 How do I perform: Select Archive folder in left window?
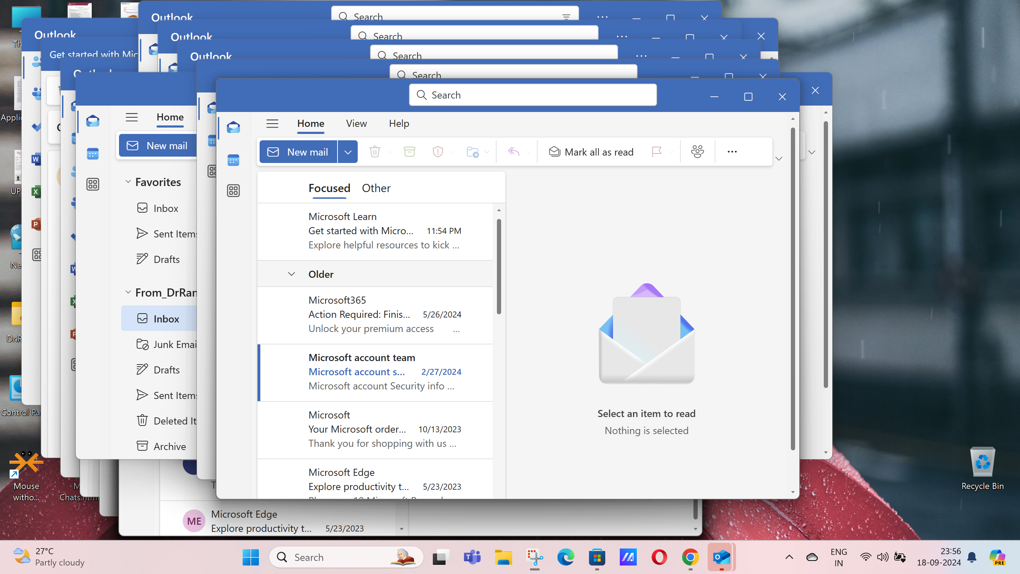(159, 446)
